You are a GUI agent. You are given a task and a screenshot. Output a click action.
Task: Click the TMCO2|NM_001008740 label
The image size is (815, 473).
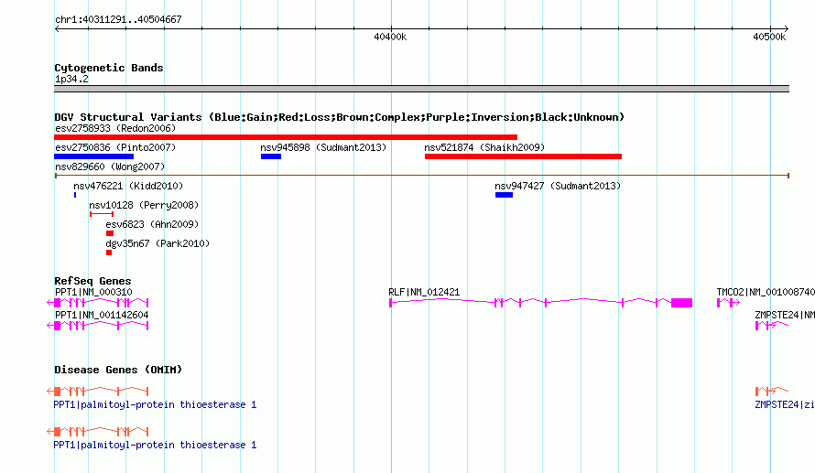tap(766, 293)
